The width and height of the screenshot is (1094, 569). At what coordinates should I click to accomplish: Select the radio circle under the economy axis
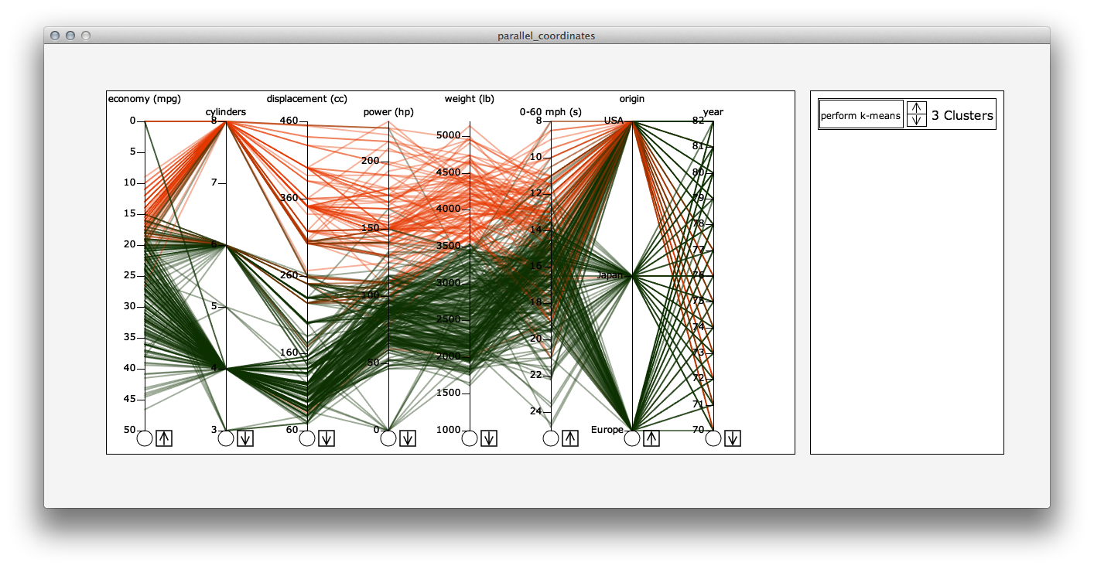[x=144, y=438]
